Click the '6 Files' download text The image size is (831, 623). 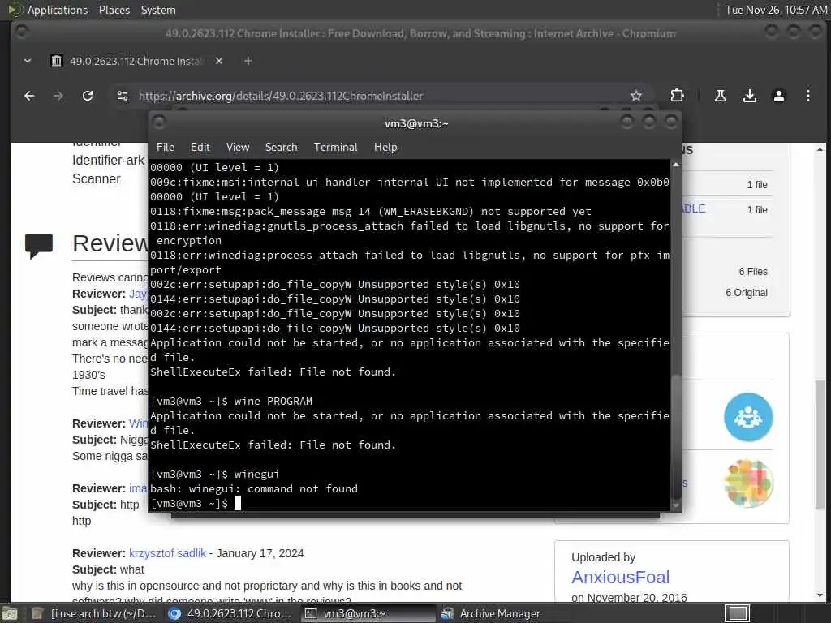click(753, 271)
